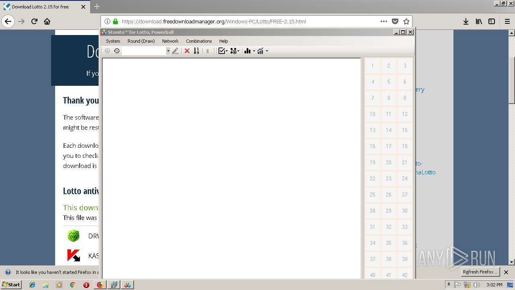Switch to Stonito app in the taskbar
Screen dimensions: 515x290
[x=127, y=285]
